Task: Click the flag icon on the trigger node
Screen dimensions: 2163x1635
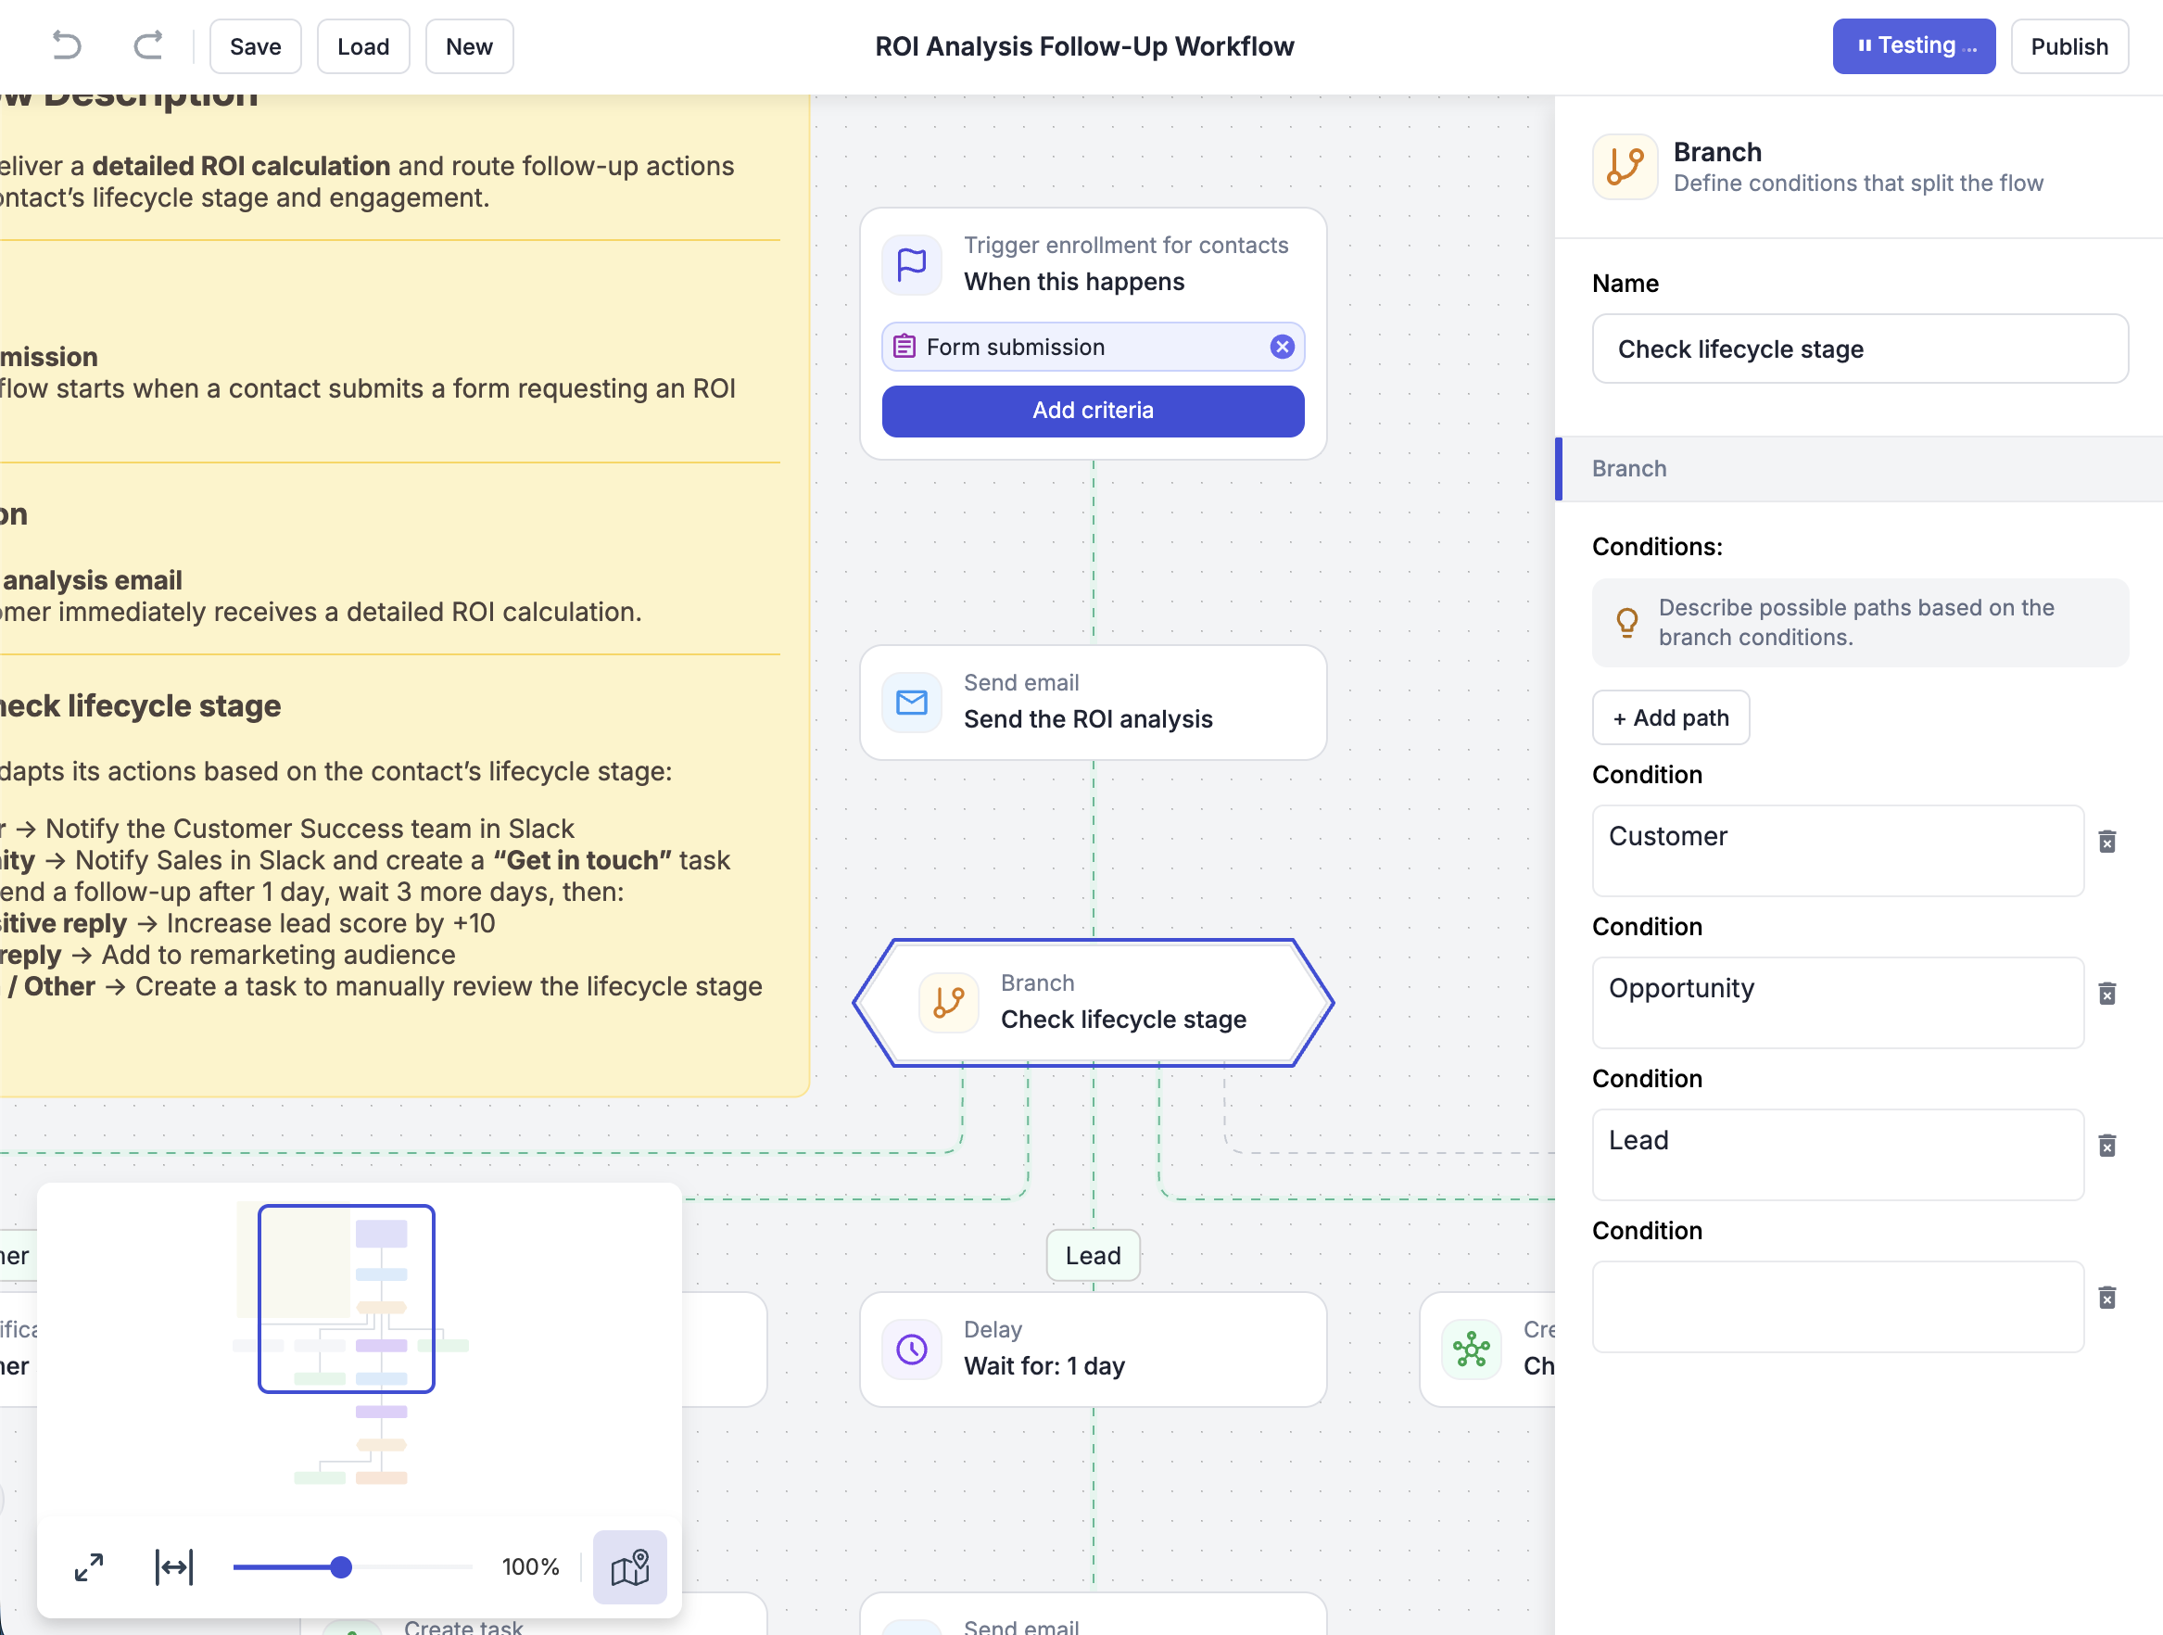Action: 910,264
